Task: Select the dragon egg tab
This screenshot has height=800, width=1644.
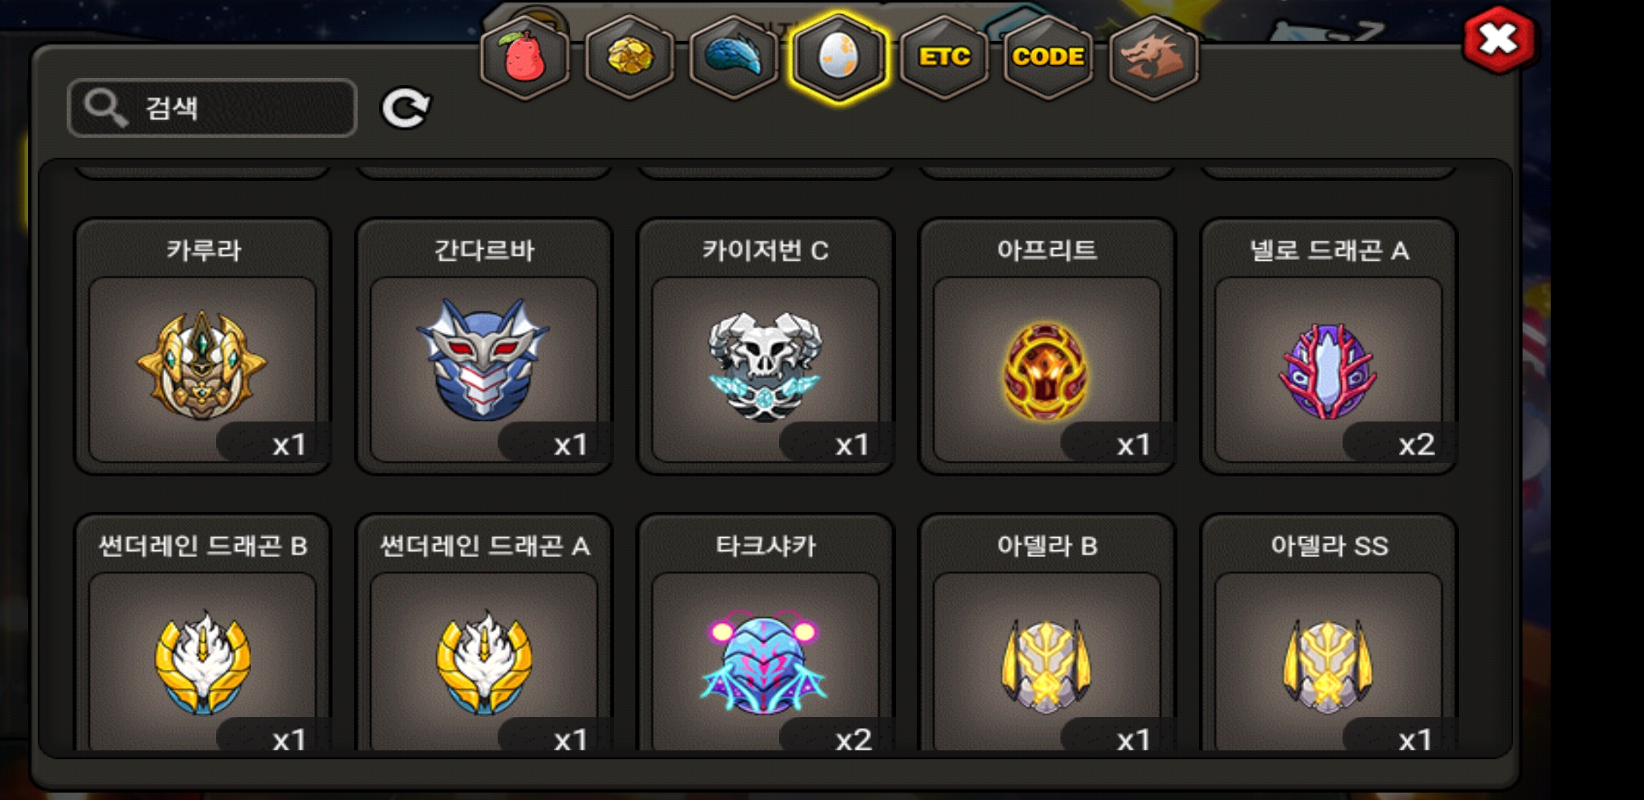Action: (x=839, y=58)
